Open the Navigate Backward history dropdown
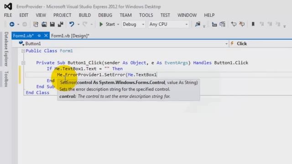Image resolution: width=292 pixels, height=164 pixels. pyautogui.click(x=18, y=24)
